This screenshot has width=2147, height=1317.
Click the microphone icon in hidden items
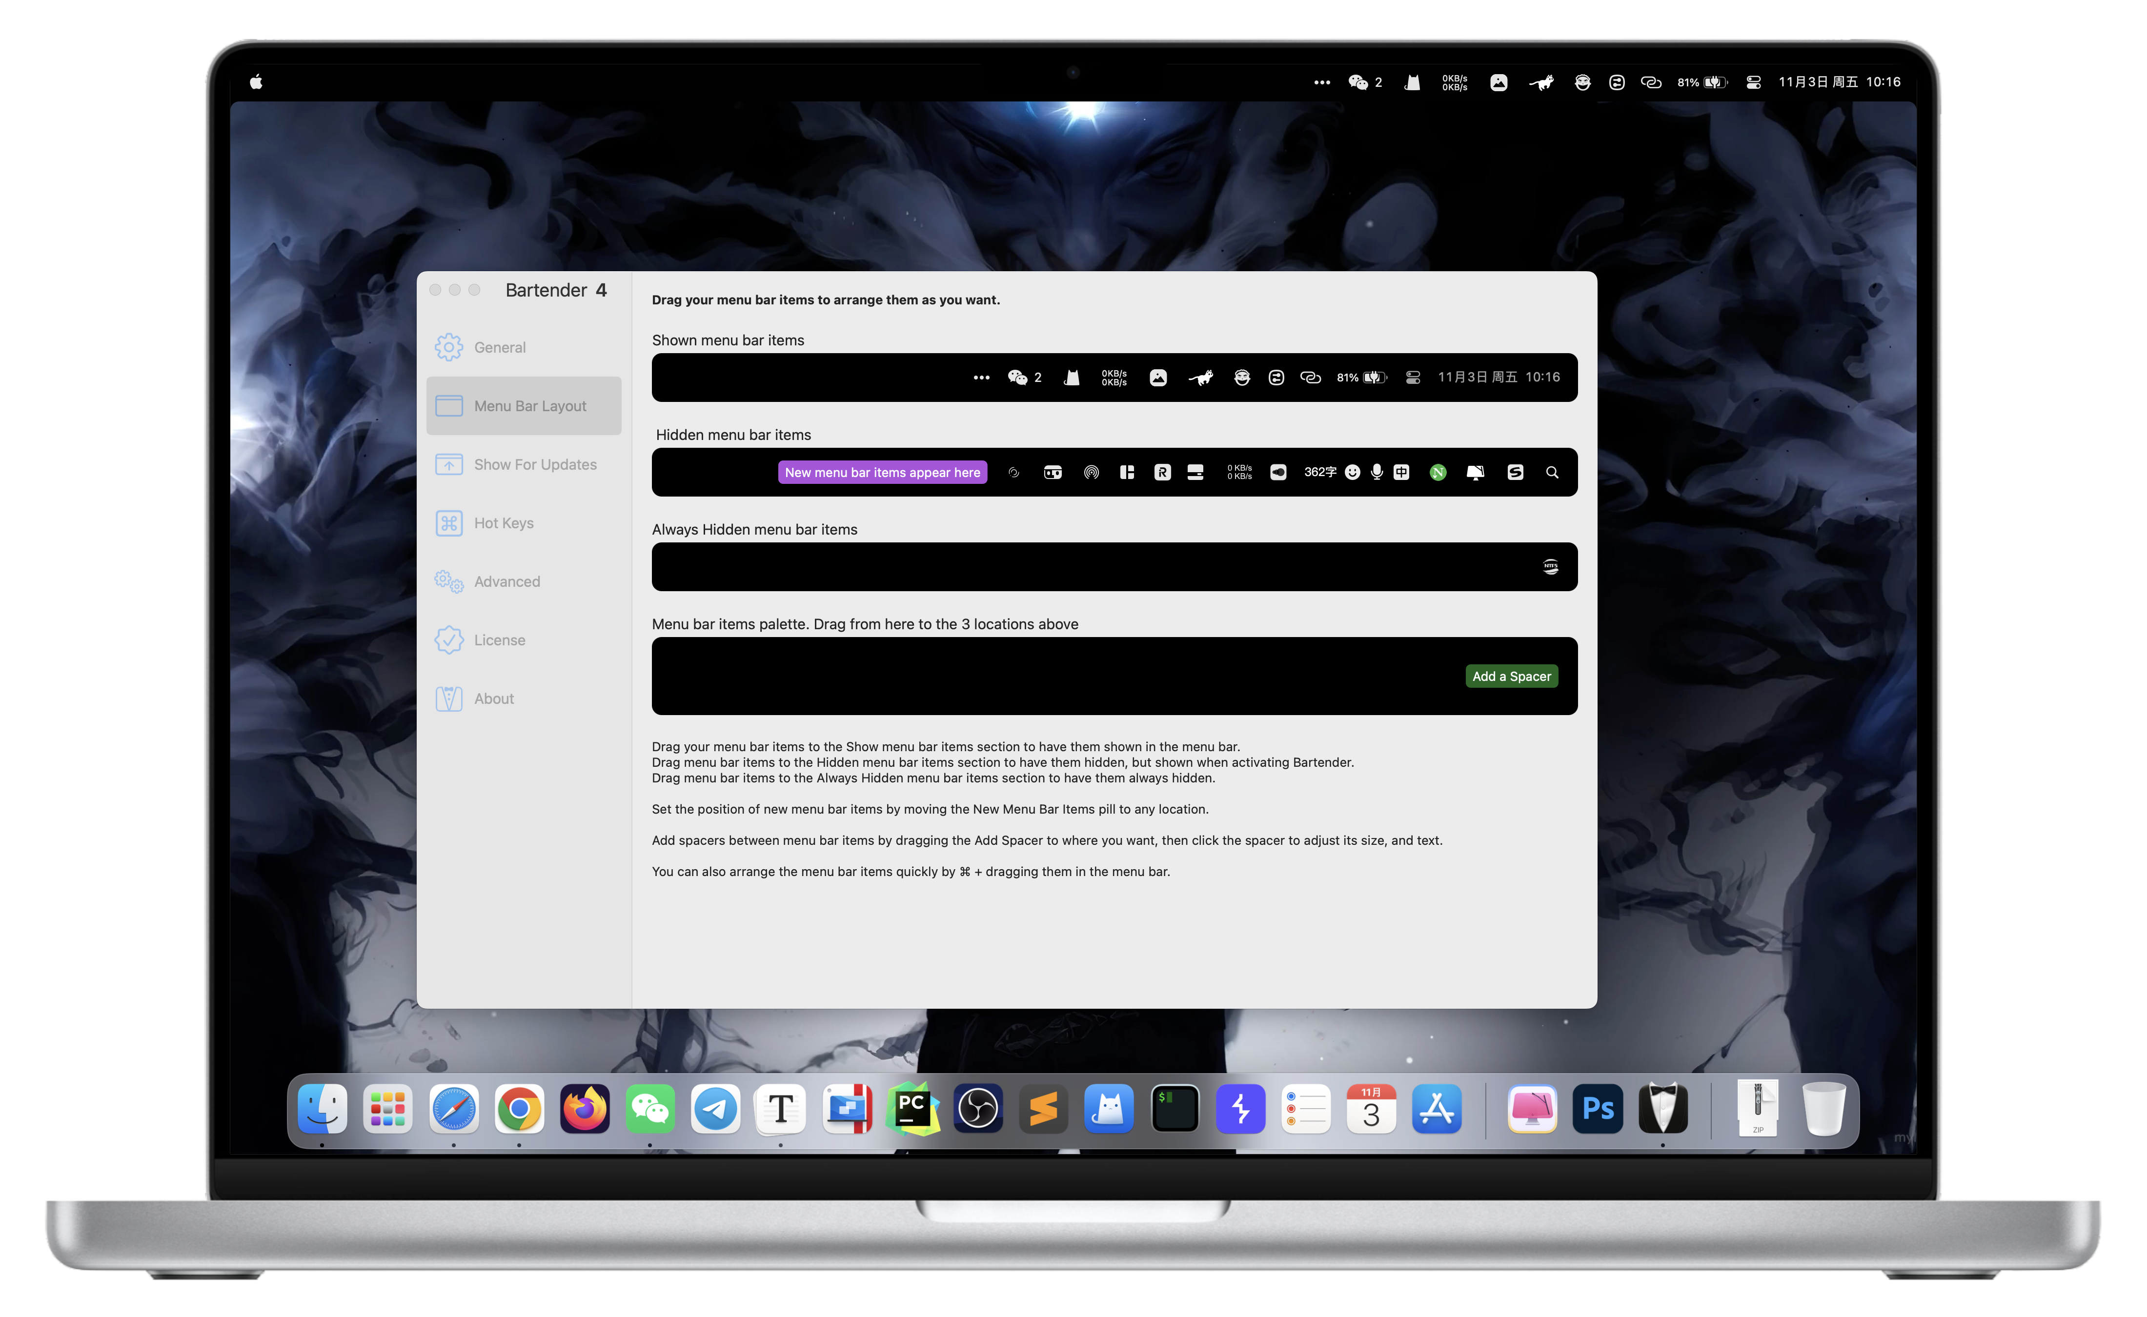[x=1377, y=472]
